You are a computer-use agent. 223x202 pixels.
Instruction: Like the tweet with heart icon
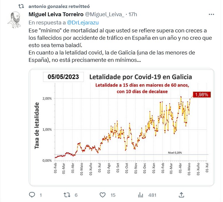point(102,195)
